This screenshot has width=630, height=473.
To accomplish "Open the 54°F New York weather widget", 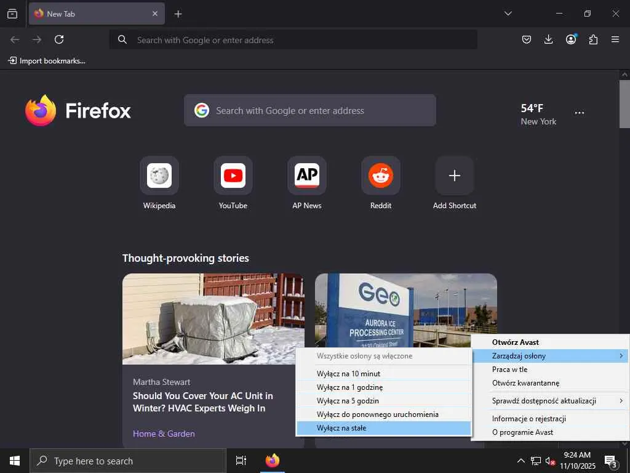I will (x=538, y=114).
